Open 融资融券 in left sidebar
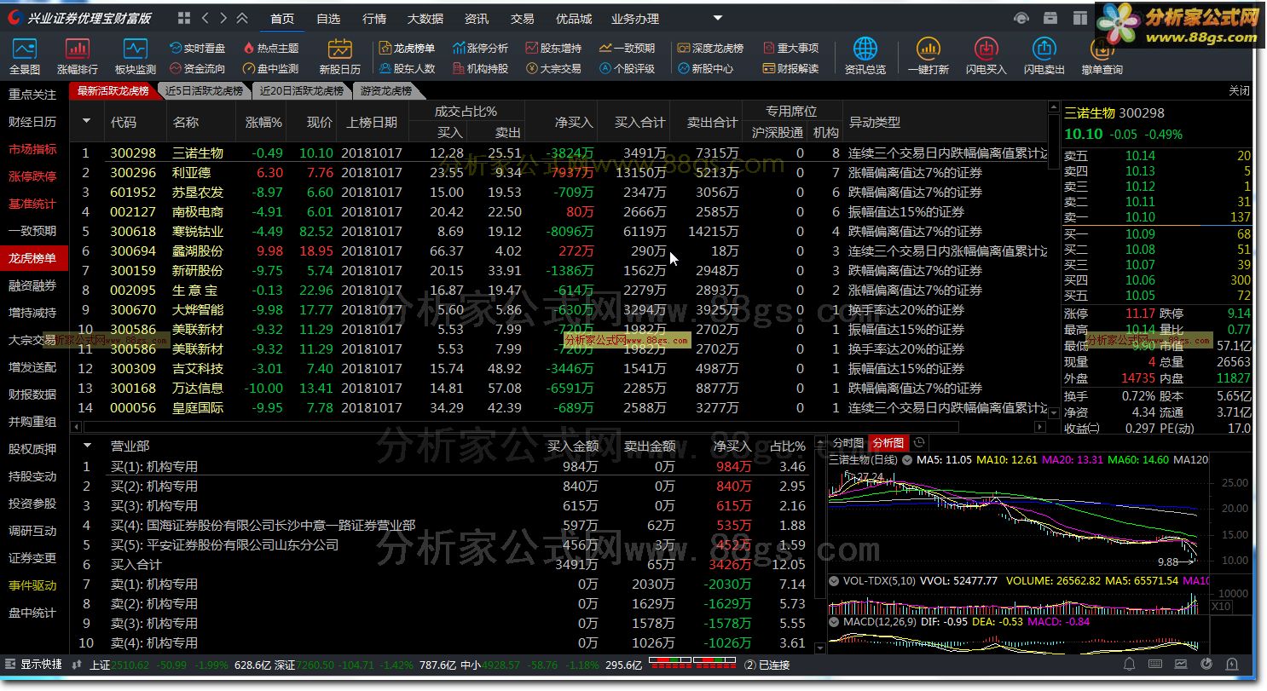Viewport: 1267px width, 691px height. (x=32, y=285)
